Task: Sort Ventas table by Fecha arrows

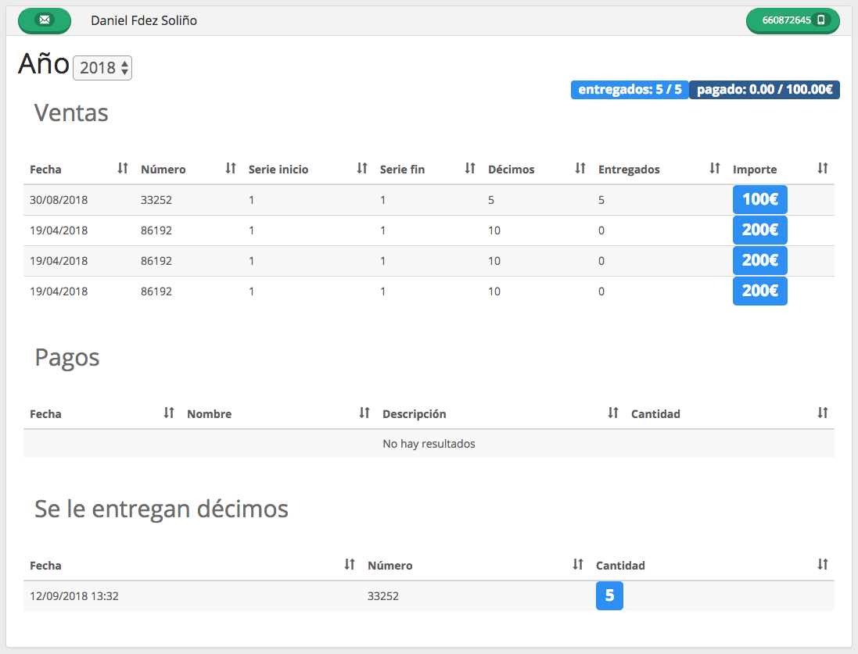Action: tap(123, 168)
